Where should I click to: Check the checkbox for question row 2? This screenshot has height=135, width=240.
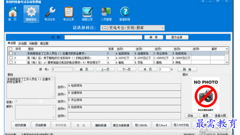point(11,58)
